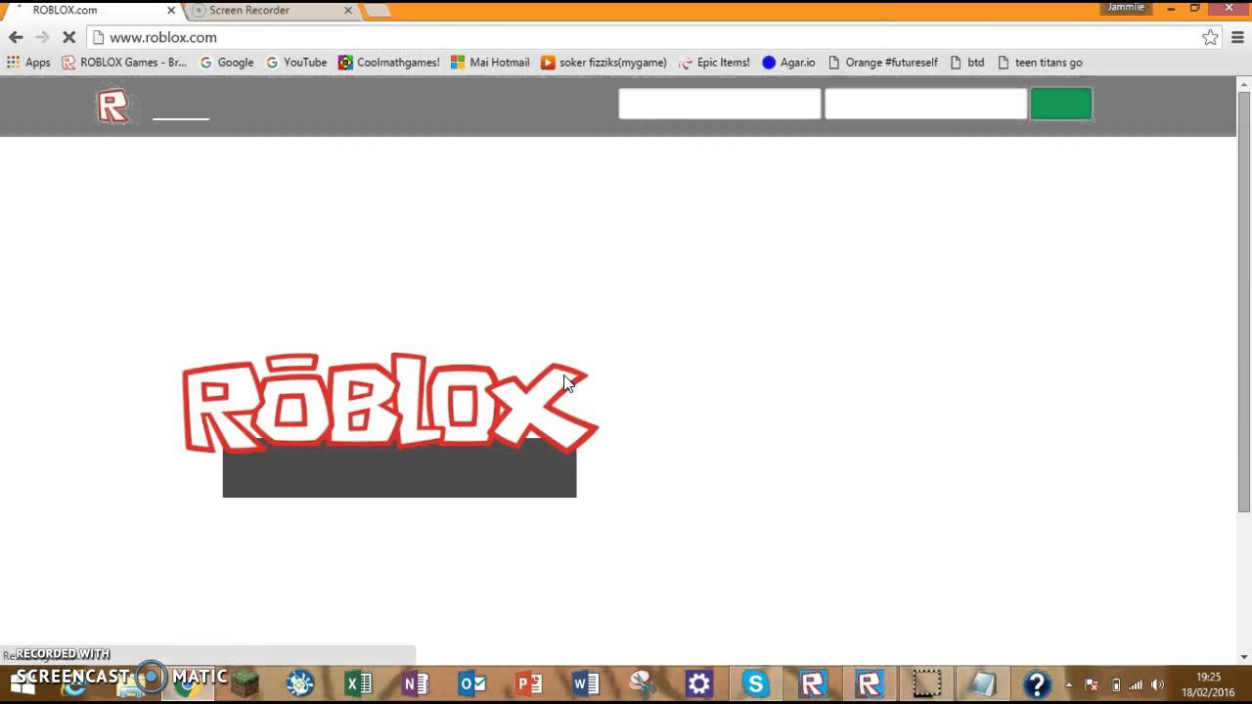Click the browser forward arrow
This screenshot has width=1252, height=704.
[x=42, y=37]
